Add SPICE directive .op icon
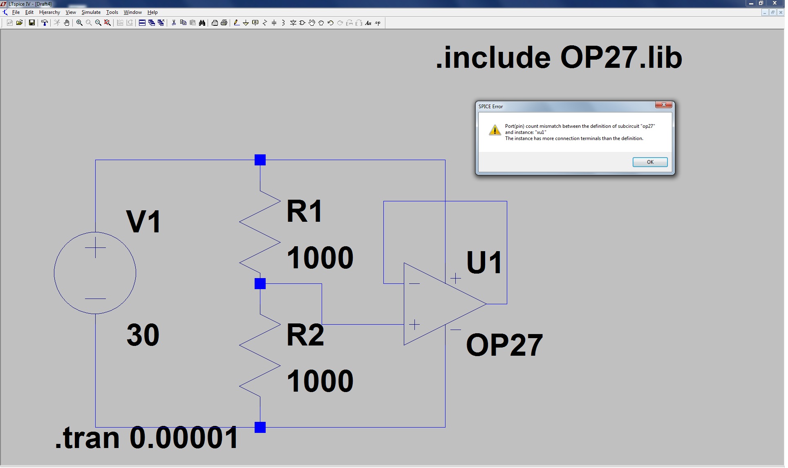 click(378, 23)
